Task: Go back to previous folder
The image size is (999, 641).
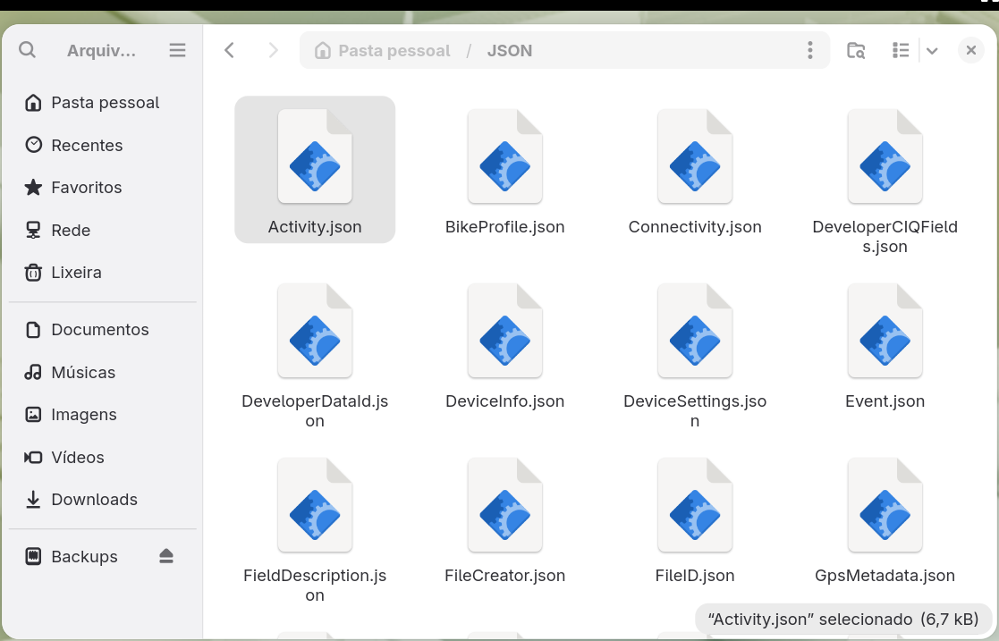Action: (230, 50)
